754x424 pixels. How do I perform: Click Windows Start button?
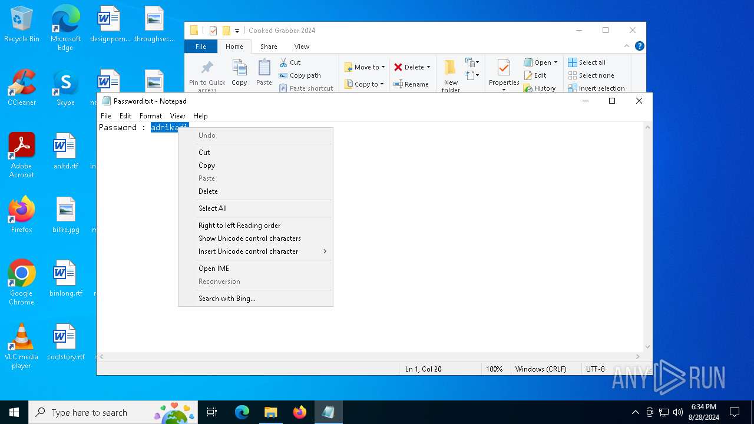[14, 412]
